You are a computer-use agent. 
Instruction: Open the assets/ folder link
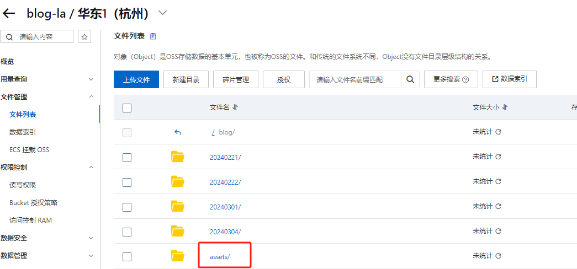click(x=220, y=256)
